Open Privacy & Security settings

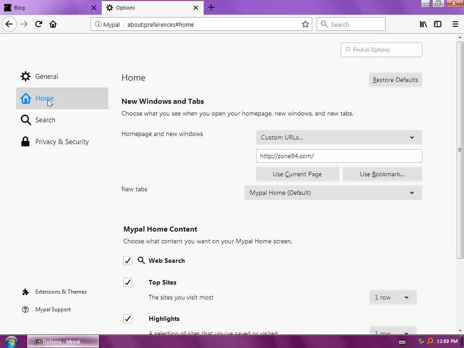[62, 142]
